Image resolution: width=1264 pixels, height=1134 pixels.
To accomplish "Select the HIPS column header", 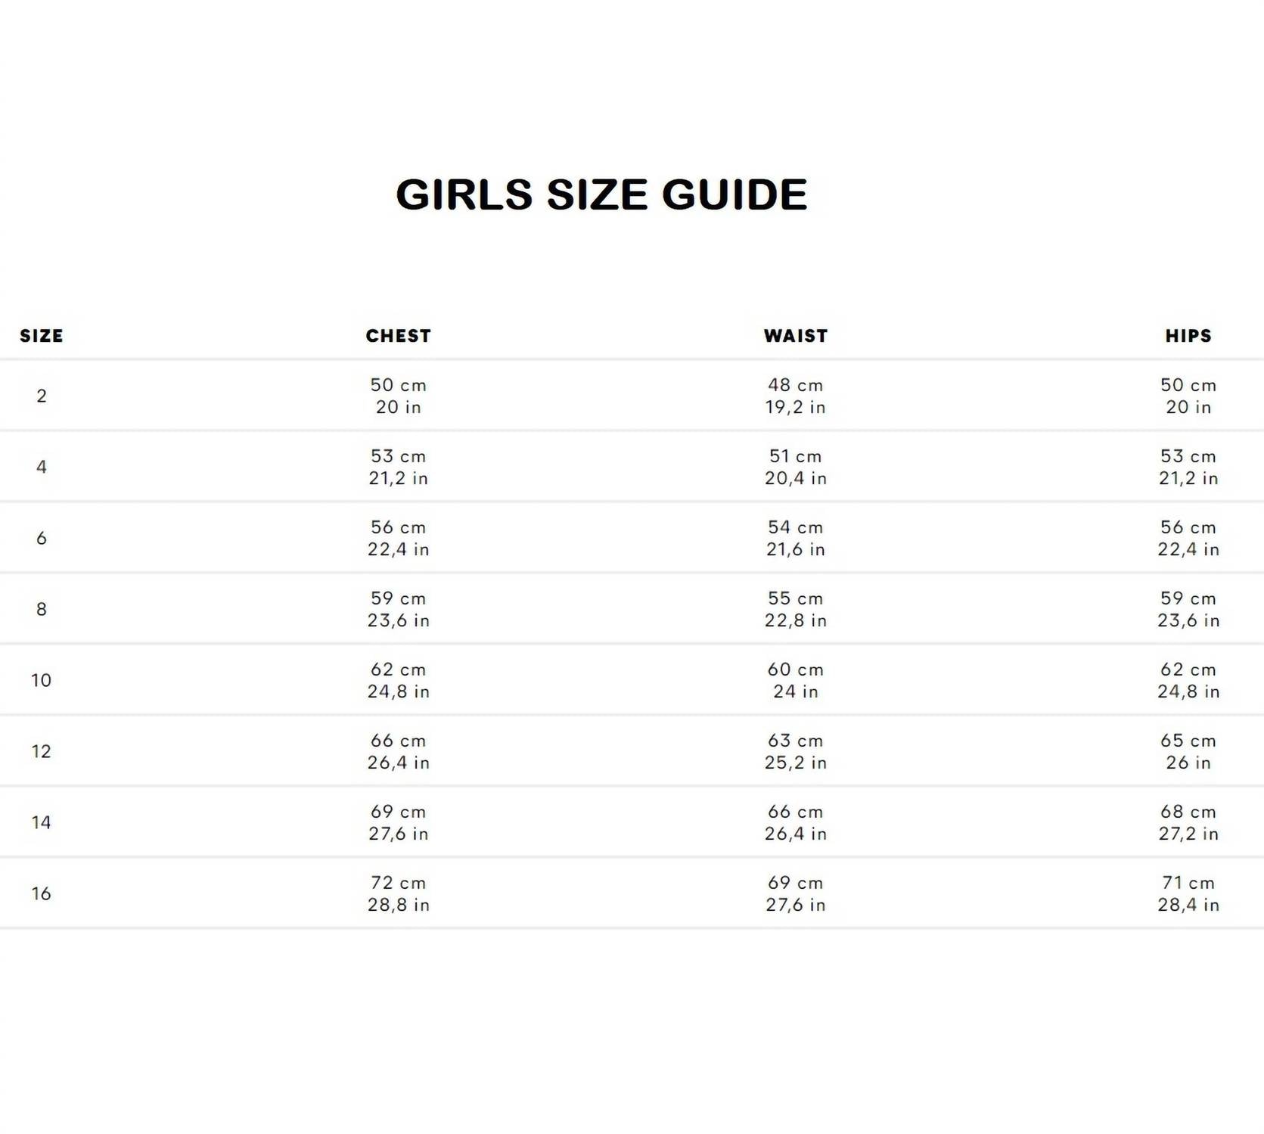I will [1188, 336].
